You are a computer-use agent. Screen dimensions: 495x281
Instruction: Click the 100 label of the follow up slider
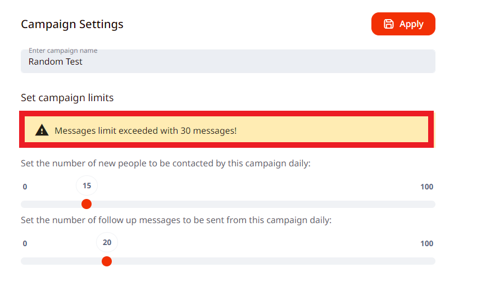coord(426,244)
